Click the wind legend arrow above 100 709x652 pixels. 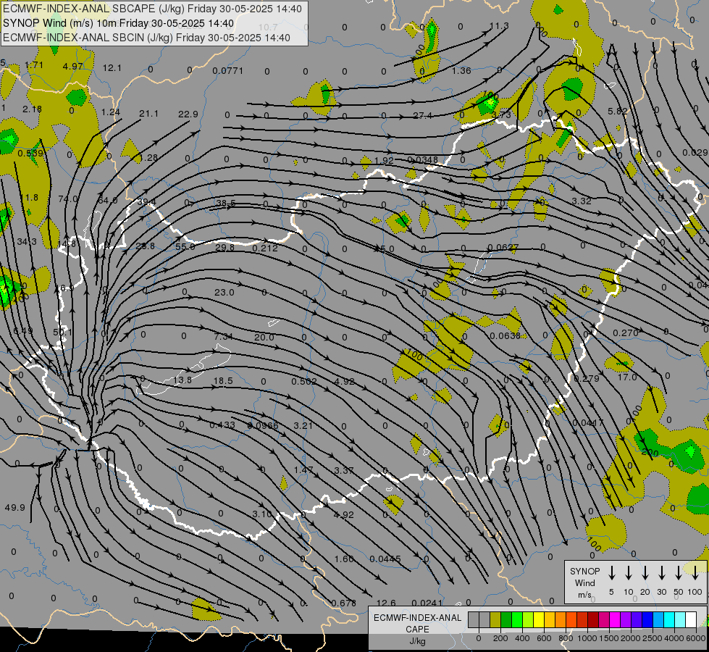(695, 572)
